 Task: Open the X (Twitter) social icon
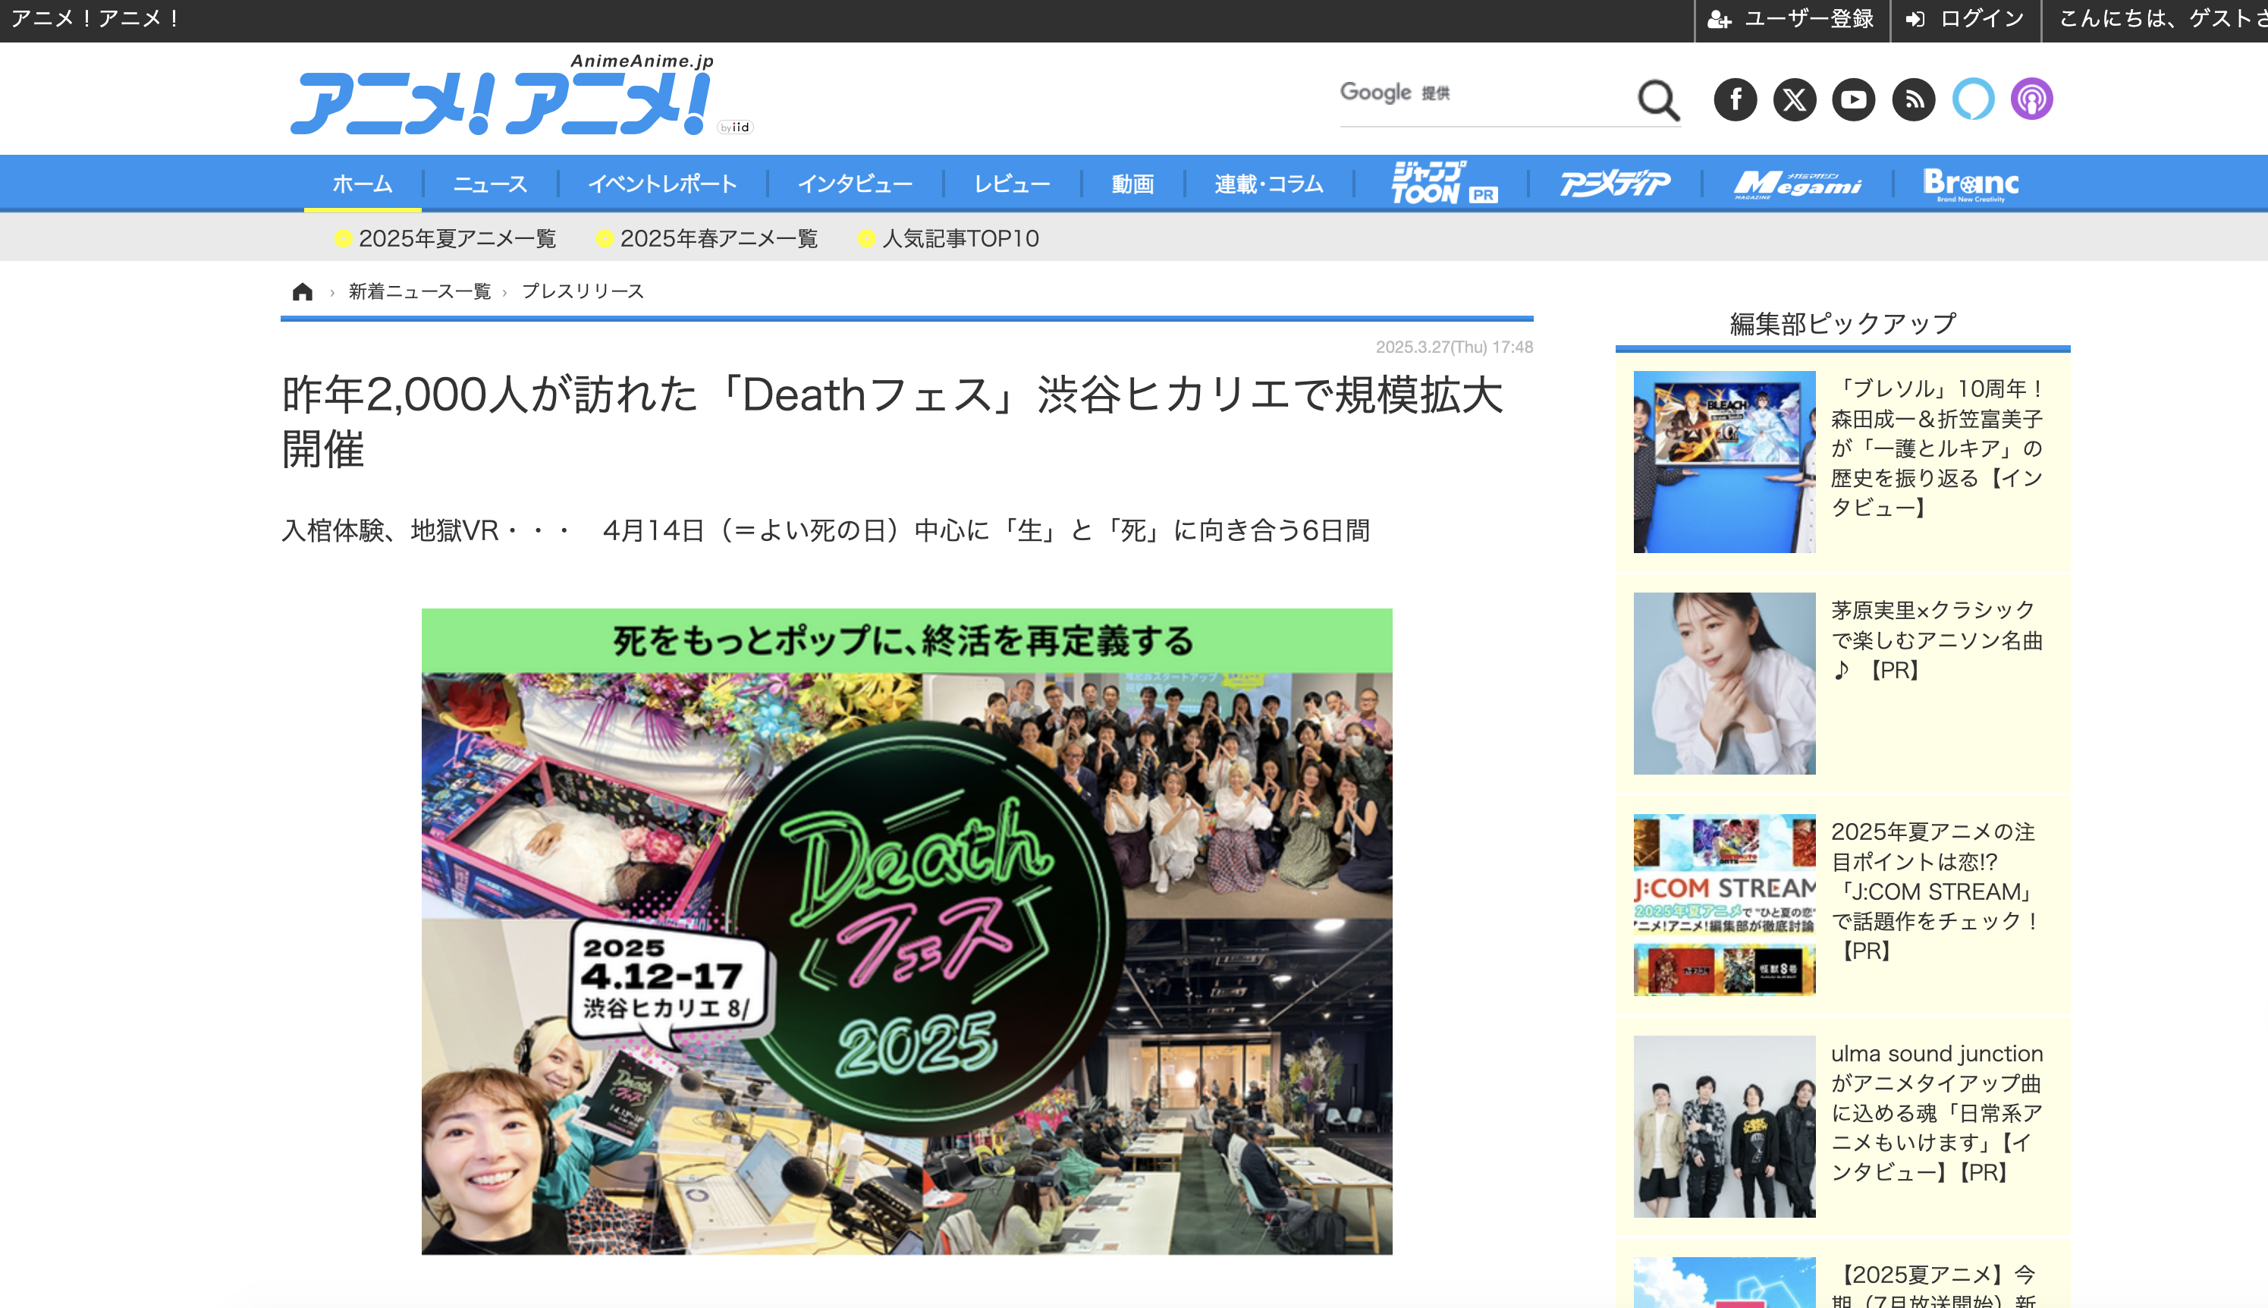coord(1794,99)
